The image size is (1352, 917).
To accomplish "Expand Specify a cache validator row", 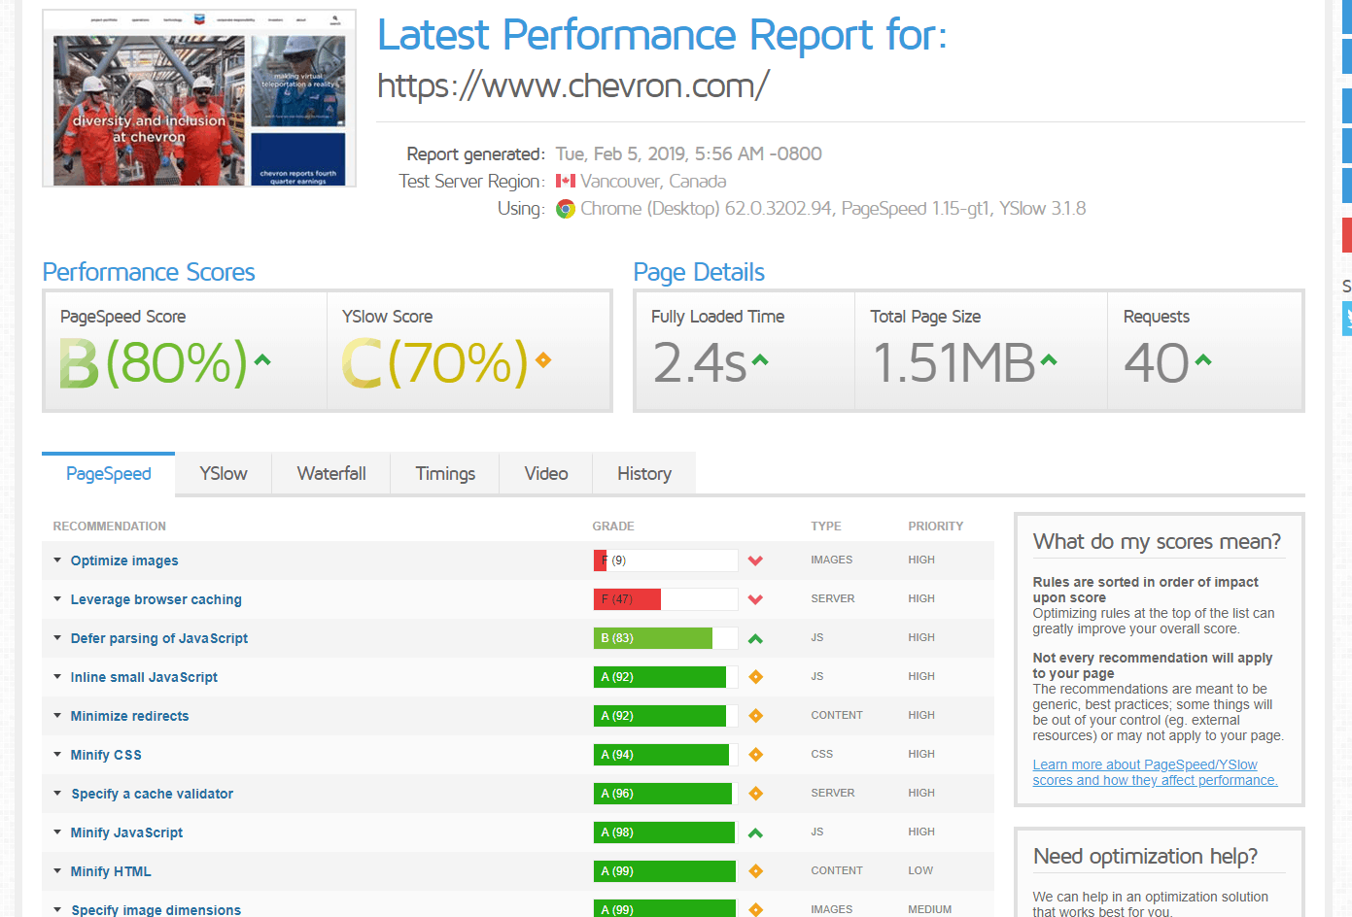I will [x=57, y=794].
